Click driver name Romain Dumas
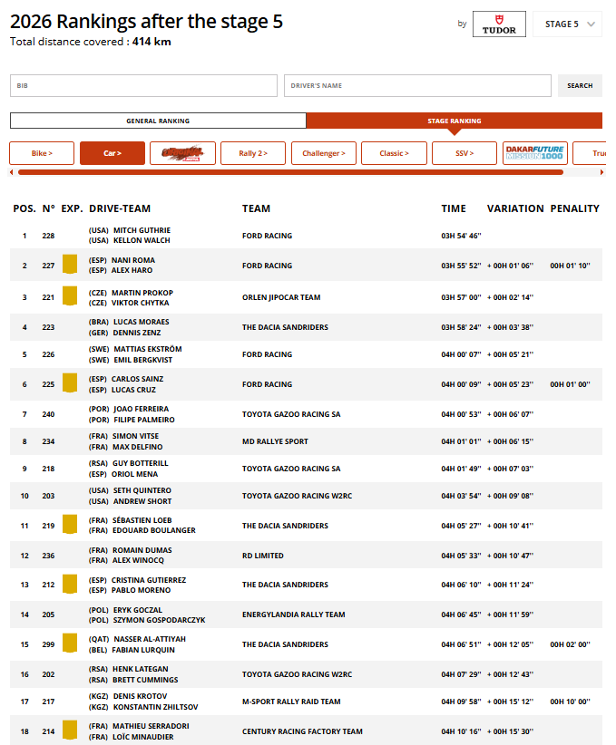The width and height of the screenshot is (616, 745). (x=142, y=550)
